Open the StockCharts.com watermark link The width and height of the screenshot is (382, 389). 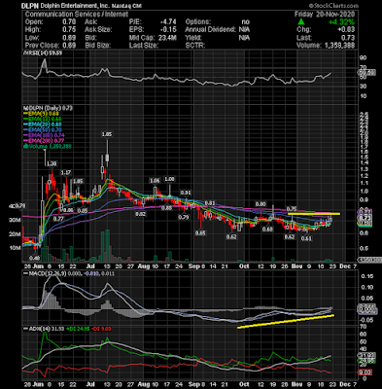pos(333,6)
